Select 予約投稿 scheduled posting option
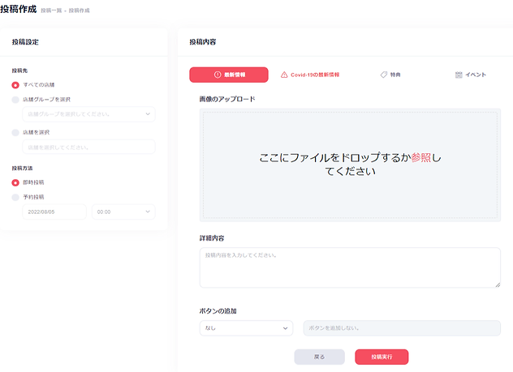 pos(15,197)
